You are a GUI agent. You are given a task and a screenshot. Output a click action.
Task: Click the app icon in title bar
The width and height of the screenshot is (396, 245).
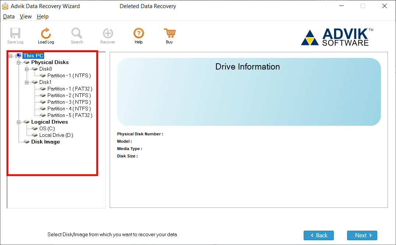[x=5, y=6]
